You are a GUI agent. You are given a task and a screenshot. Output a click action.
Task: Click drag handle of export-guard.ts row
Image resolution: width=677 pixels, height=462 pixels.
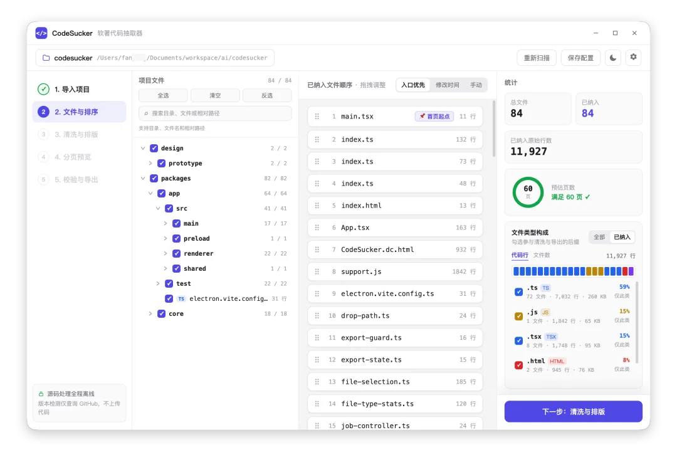click(x=317, y=338)
